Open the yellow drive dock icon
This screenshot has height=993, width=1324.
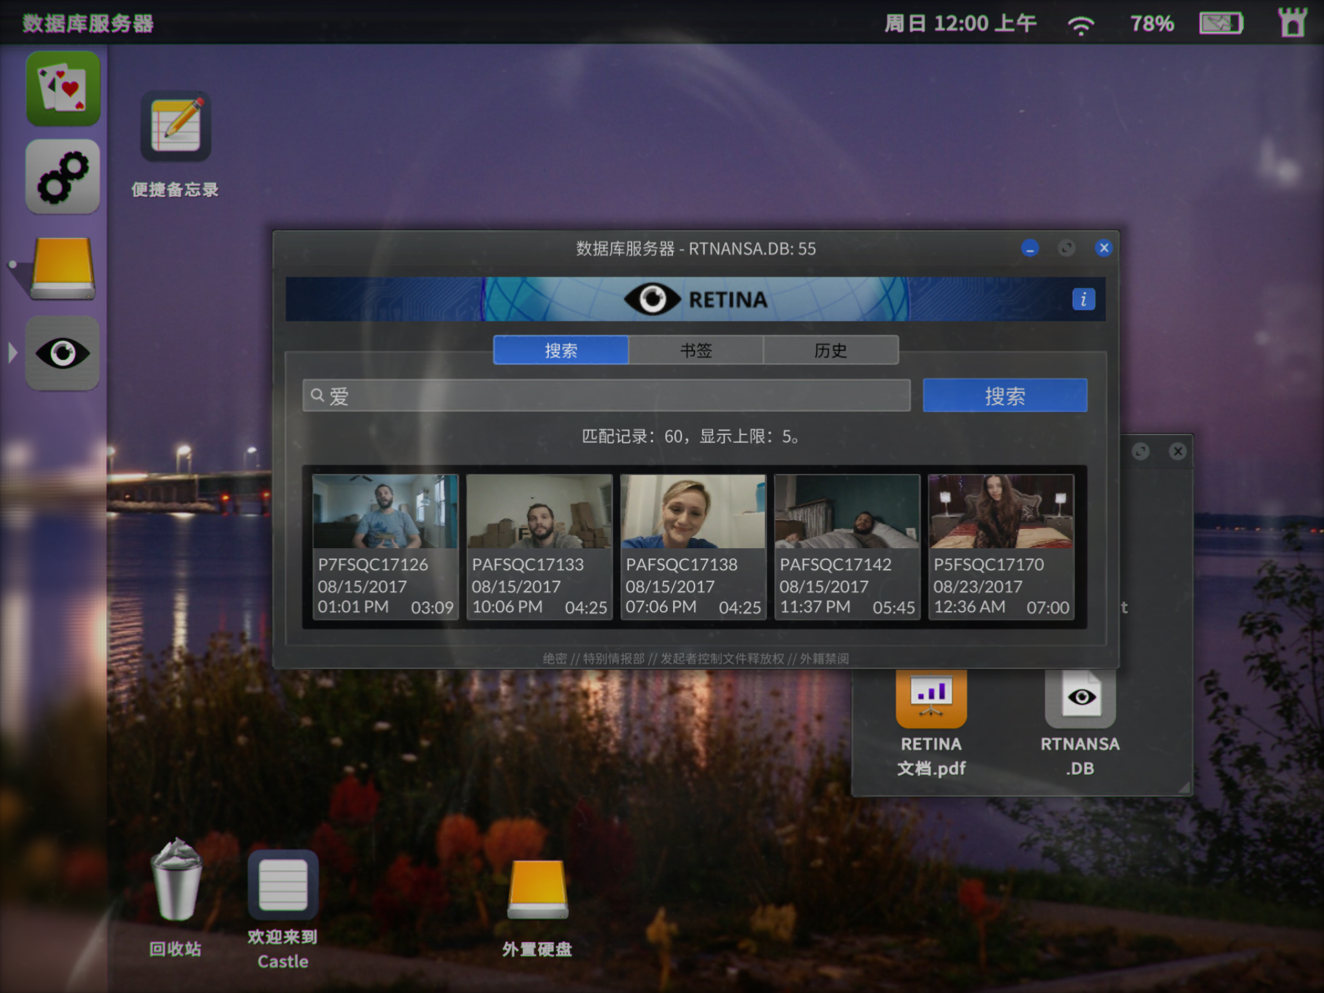coord(63,268)
